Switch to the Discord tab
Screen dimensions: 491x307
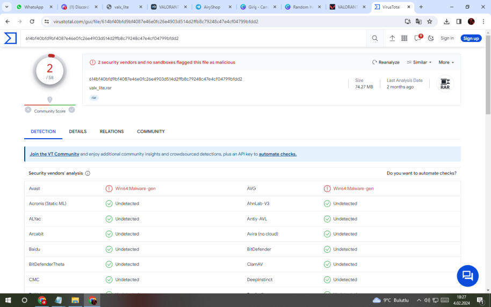[80, 7]
